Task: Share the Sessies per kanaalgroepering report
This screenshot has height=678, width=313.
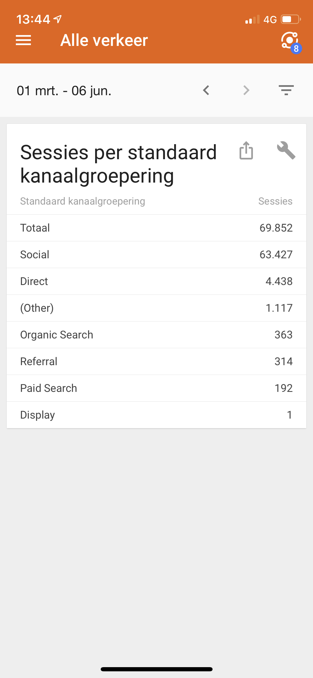Action: pos(246,150)
